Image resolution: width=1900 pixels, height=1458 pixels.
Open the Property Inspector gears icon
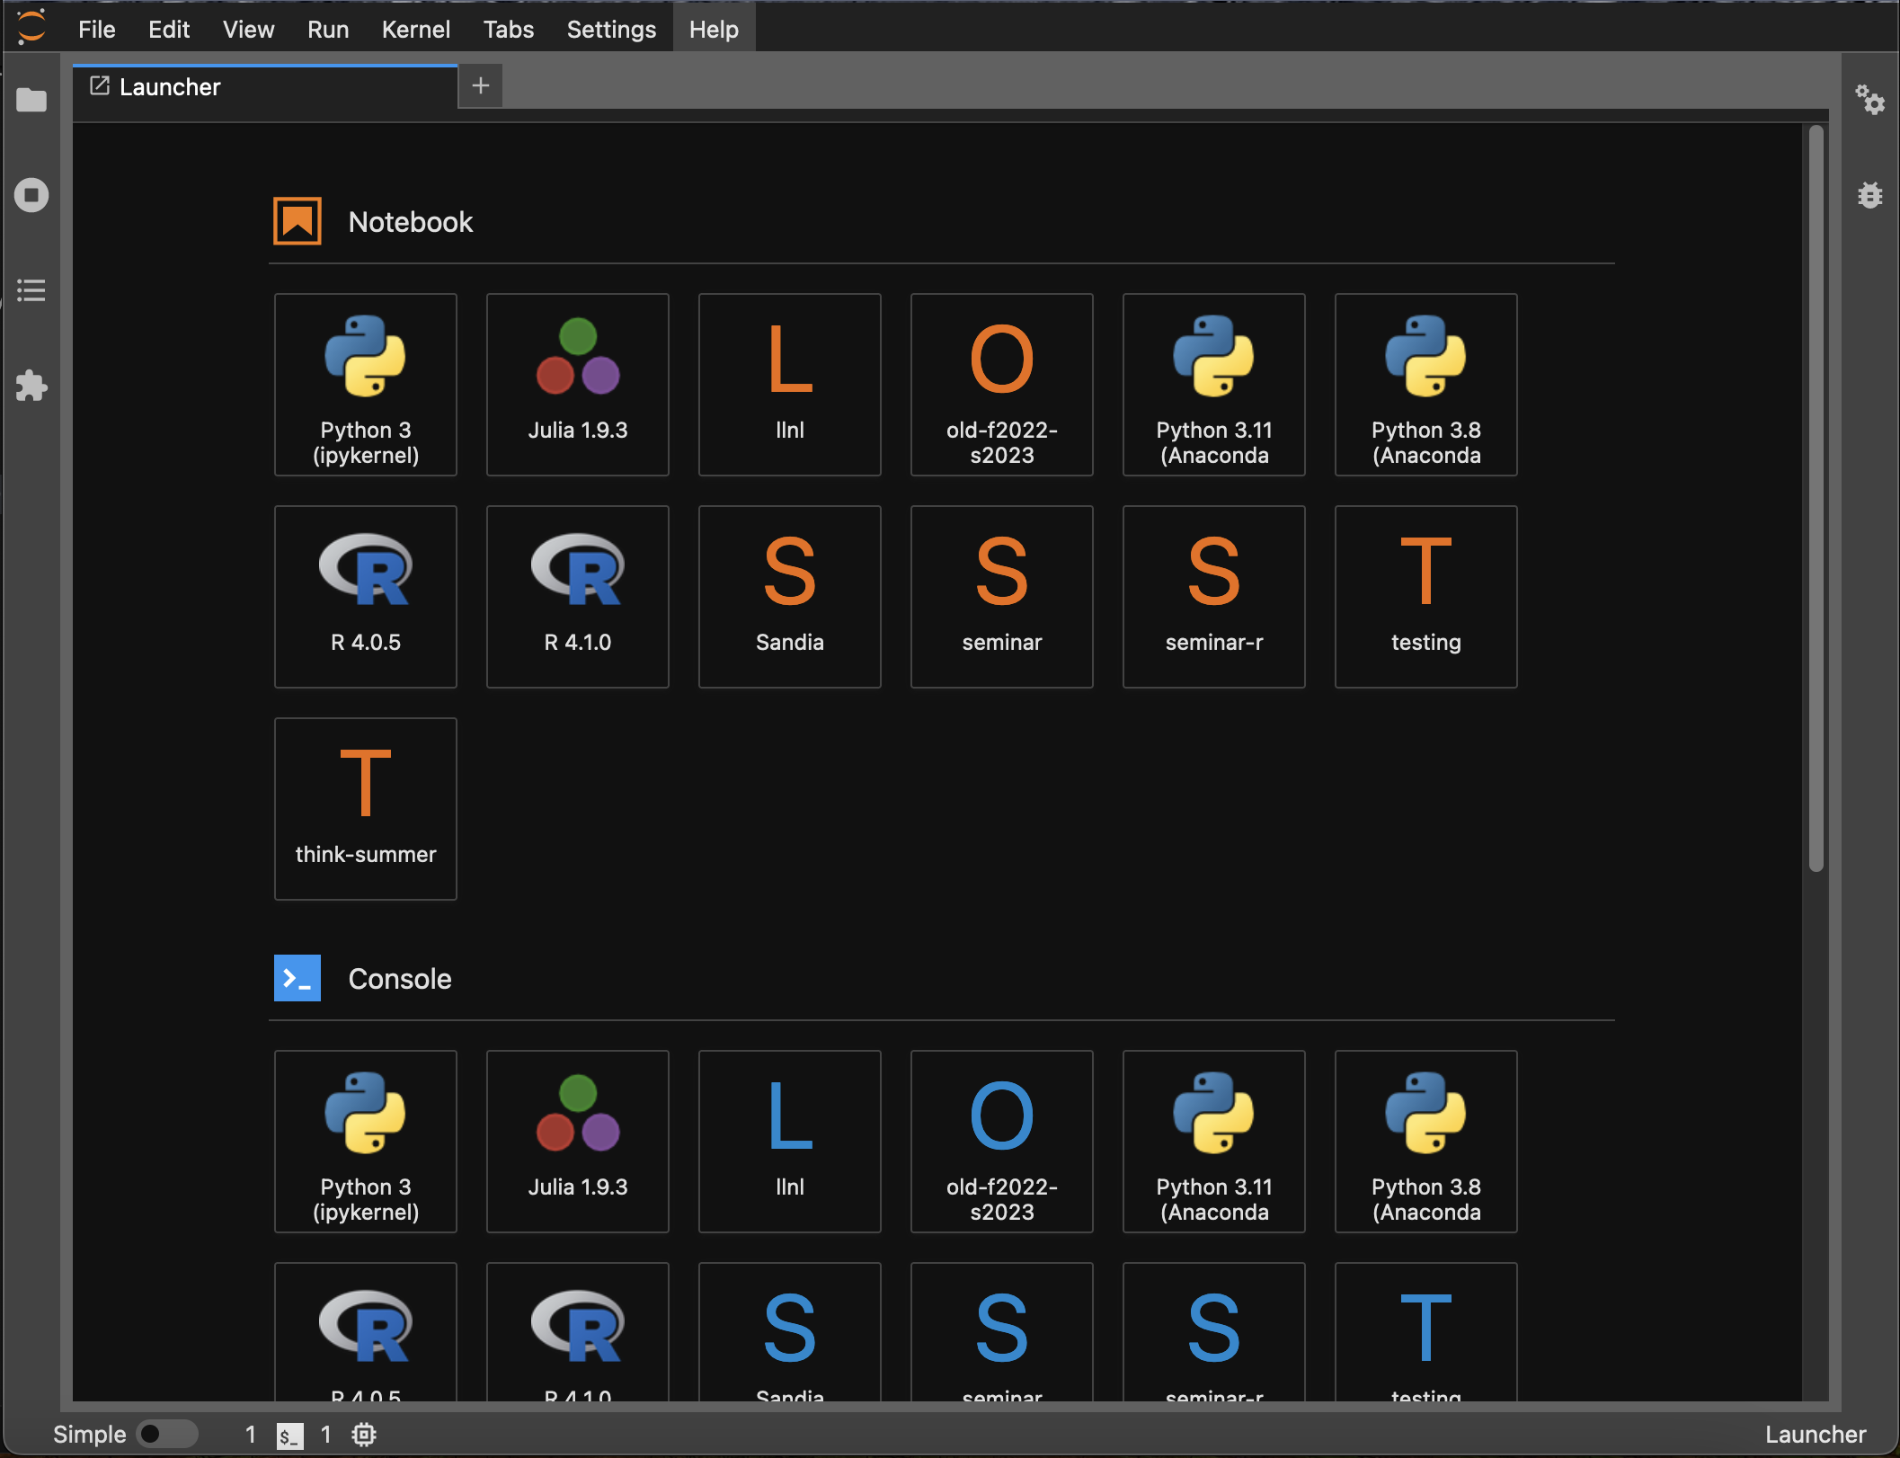click(1869, 100)
